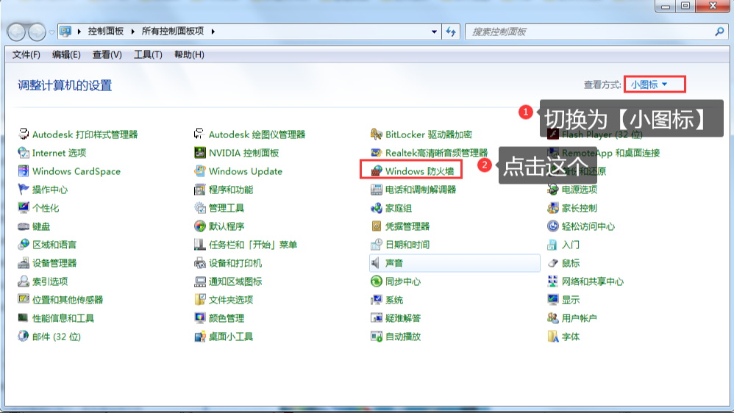This screenshot has width=734, height=413.
Task: Click the 任务栏和「开始」菜单 link
Action: pyautogui.click(x=253, y=245)
